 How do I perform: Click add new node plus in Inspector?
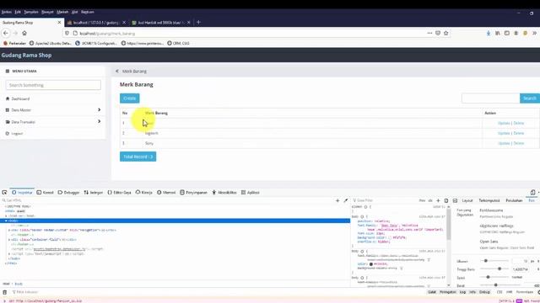tap(337, 200)
